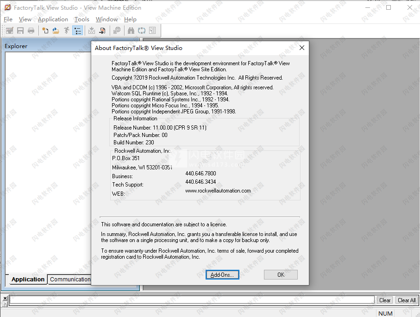Image resolution: width=420 pixels, height=317 pixels.
Task: Click the last toolbar list icon
Action: [x=152, y=31]
